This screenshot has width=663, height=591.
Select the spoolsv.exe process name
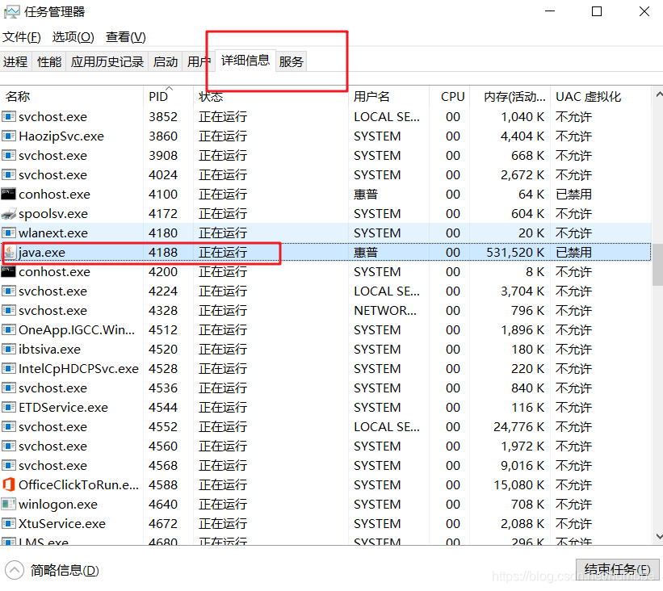pyautogui.click(x=53, y=214)
